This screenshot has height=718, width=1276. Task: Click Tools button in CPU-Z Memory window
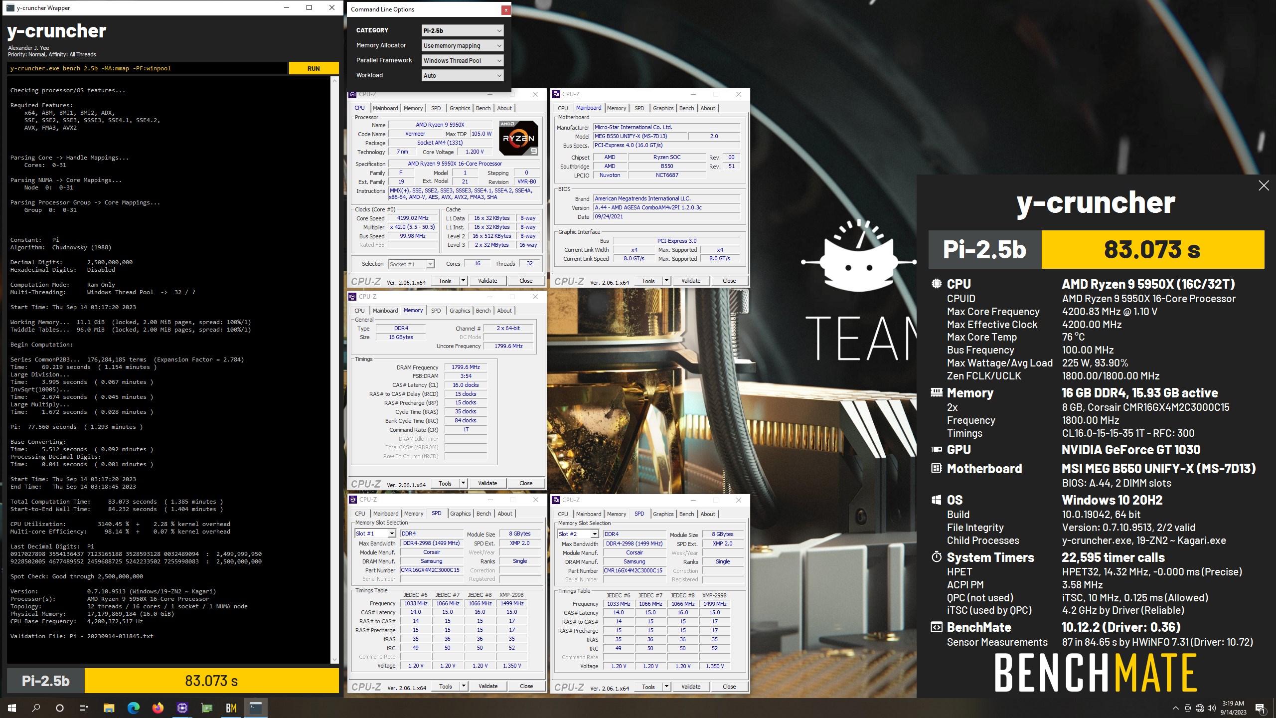445,483
